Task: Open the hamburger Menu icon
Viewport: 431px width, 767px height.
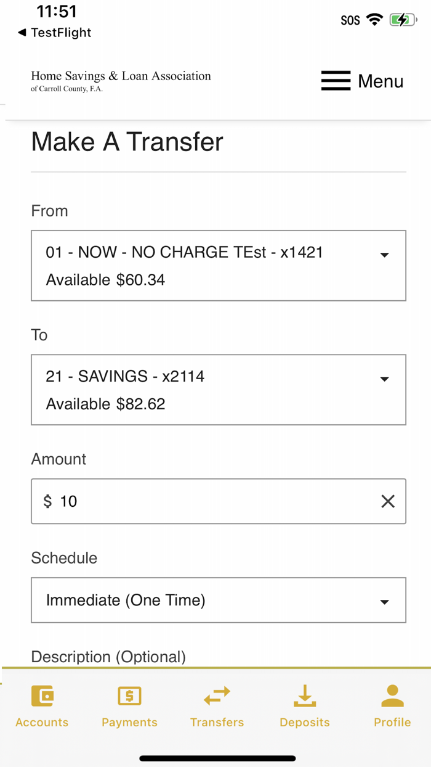Action: (x=336, y=80)
